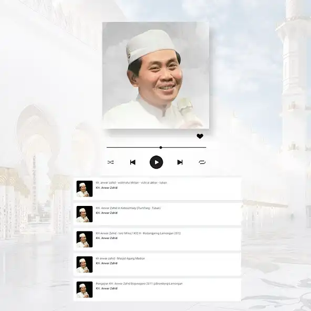Open thumbnail of Pengajian Bojonegoro 2011 track
This screenshot has height=311, width=311.
tap(85, 289)
